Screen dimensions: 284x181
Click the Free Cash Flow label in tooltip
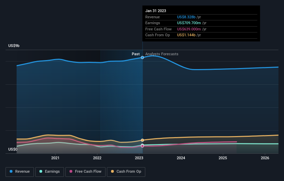point(158,29)
